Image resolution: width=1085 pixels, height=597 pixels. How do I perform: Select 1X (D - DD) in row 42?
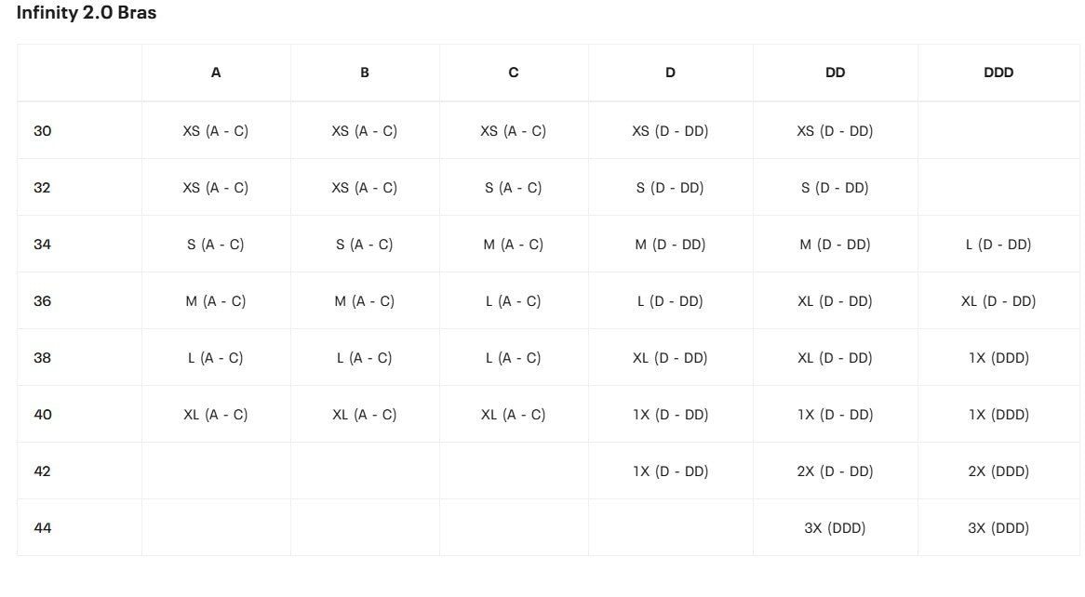671,471
